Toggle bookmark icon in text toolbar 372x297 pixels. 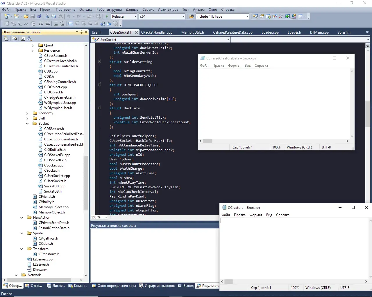(71, 23)
